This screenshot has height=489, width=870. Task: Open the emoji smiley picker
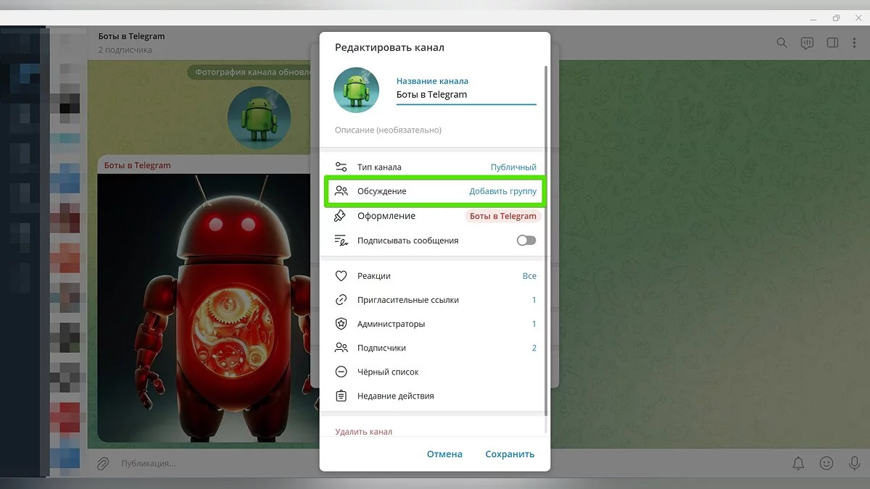(826, 463)
